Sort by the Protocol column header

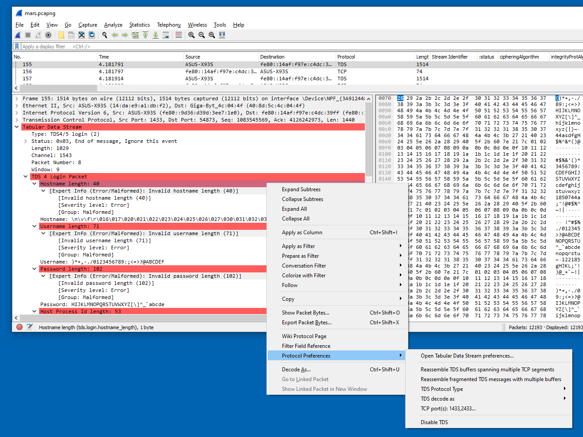coord(375,57)
